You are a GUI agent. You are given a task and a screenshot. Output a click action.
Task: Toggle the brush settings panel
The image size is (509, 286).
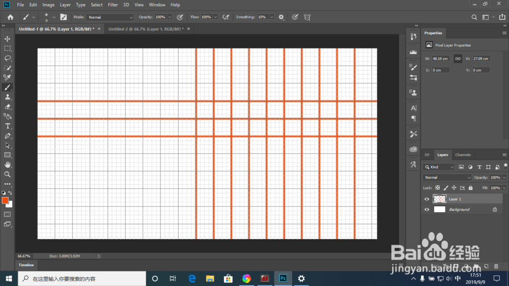[64, 17]
